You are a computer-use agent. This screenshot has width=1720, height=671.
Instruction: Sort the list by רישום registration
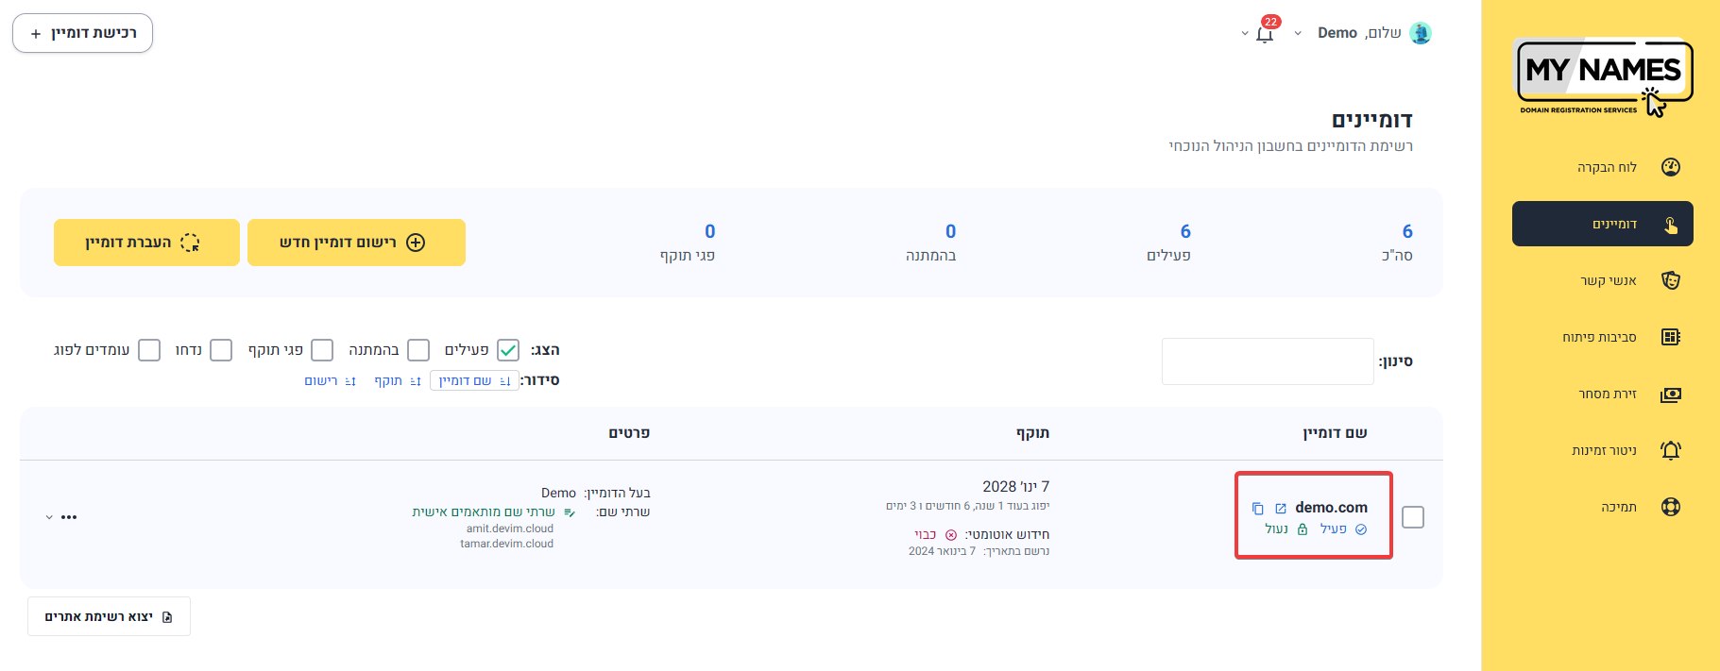click(330, 380)
